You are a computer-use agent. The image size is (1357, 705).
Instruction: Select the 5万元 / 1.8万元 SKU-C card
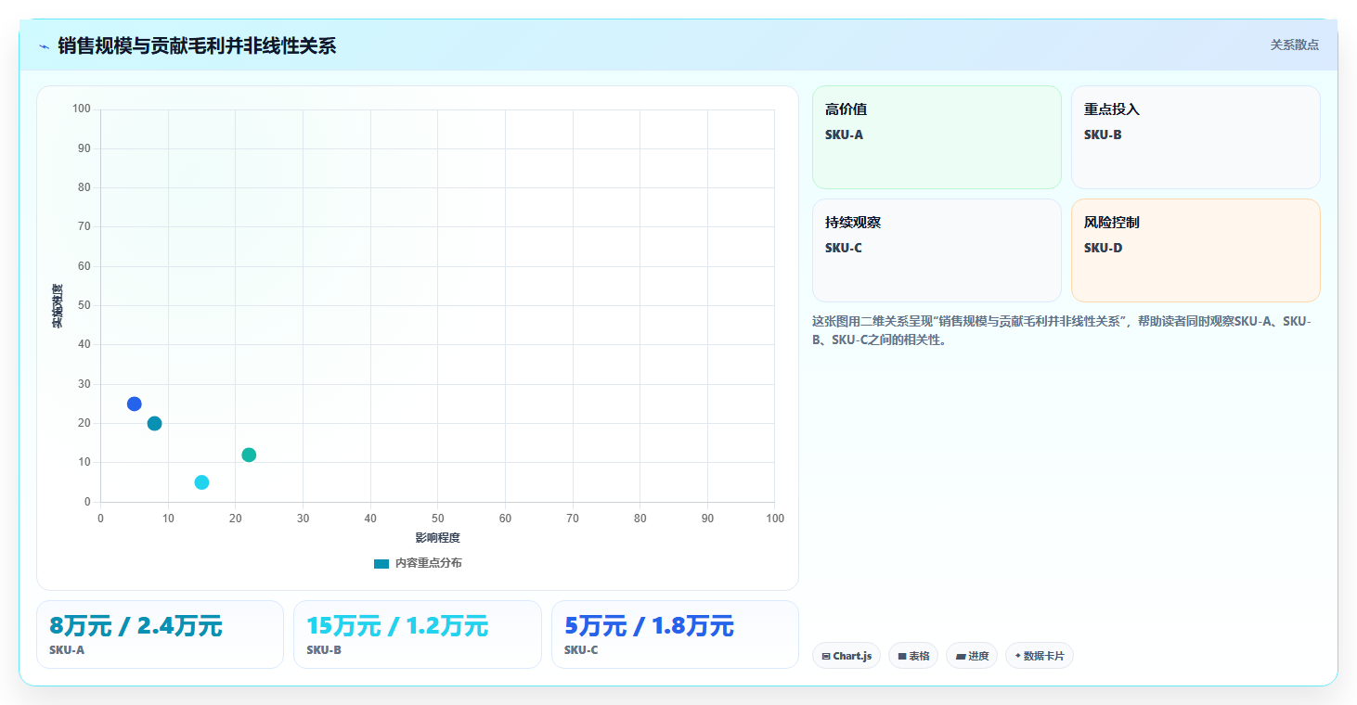point(675,634)
